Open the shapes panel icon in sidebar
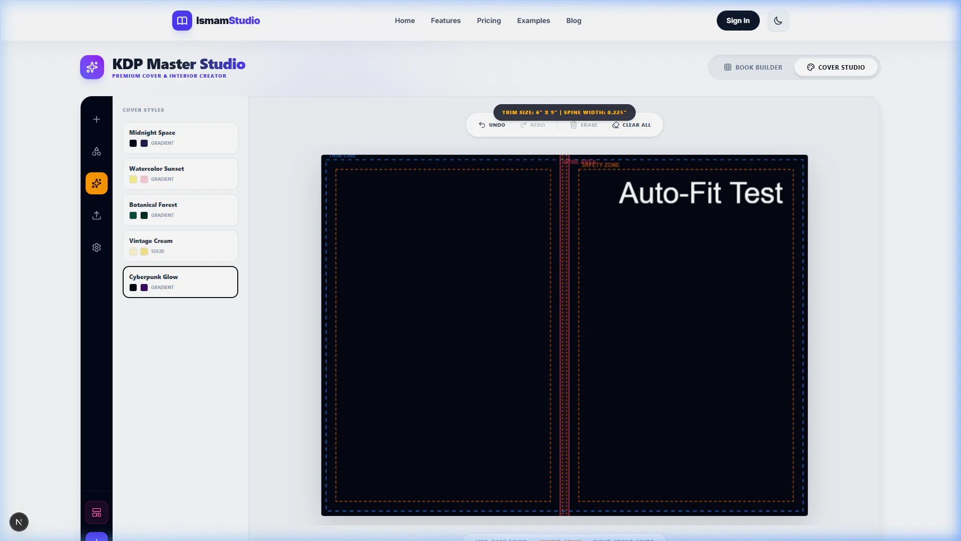This screenshot has height=541, width=961. pyautogui.click(x=97, y=151)
